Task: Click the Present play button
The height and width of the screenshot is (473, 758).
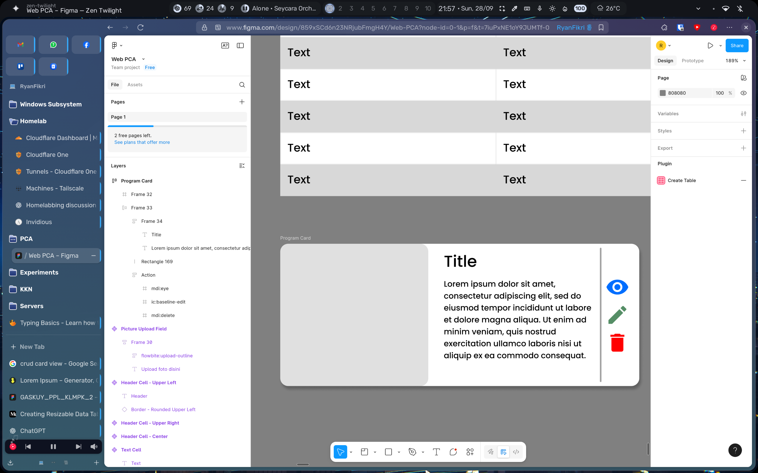Action: [710, 46]
